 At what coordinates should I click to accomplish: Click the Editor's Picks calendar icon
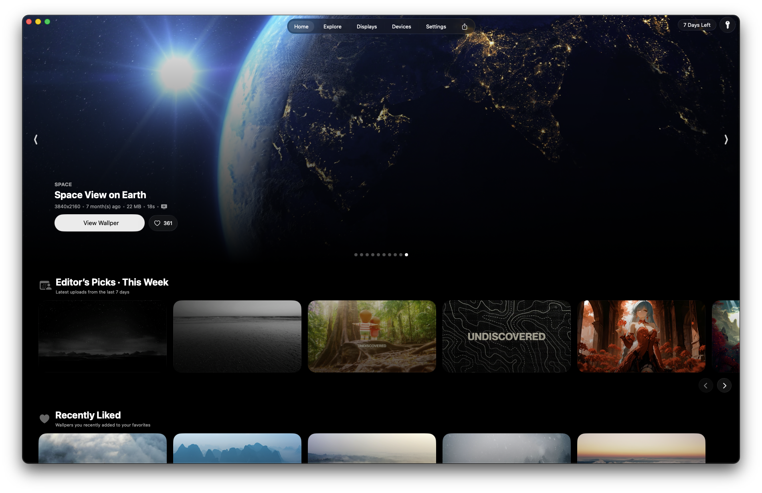pyautogui.click(x=45, y=286)
